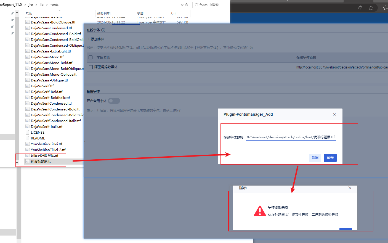The width and height of the screenshot is (388, 243).
Task: Select the file DejaVuSansMono-Oblique.ttf
Action: pos(54,74)
